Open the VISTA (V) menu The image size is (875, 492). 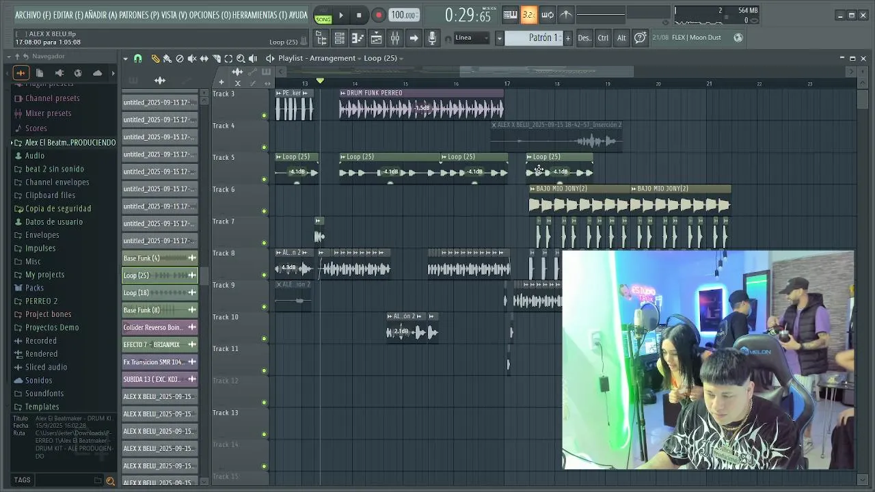pyautogui.click(x=174, y=15)
